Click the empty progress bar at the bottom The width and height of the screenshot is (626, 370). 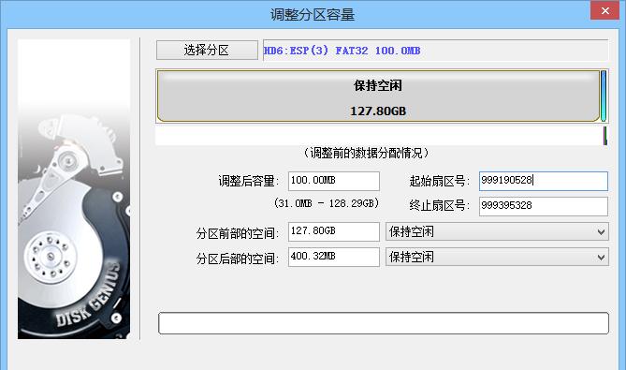pyautogui.click(x=384, y=323)
